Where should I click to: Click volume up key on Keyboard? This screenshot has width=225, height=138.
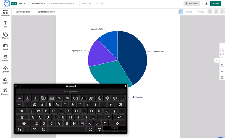point(115,98)
